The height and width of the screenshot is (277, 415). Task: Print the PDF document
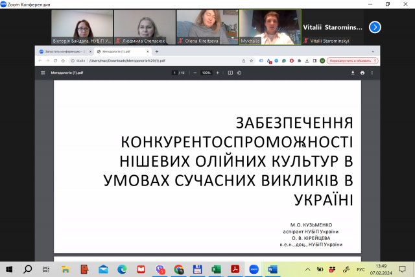tap(362, 73)
